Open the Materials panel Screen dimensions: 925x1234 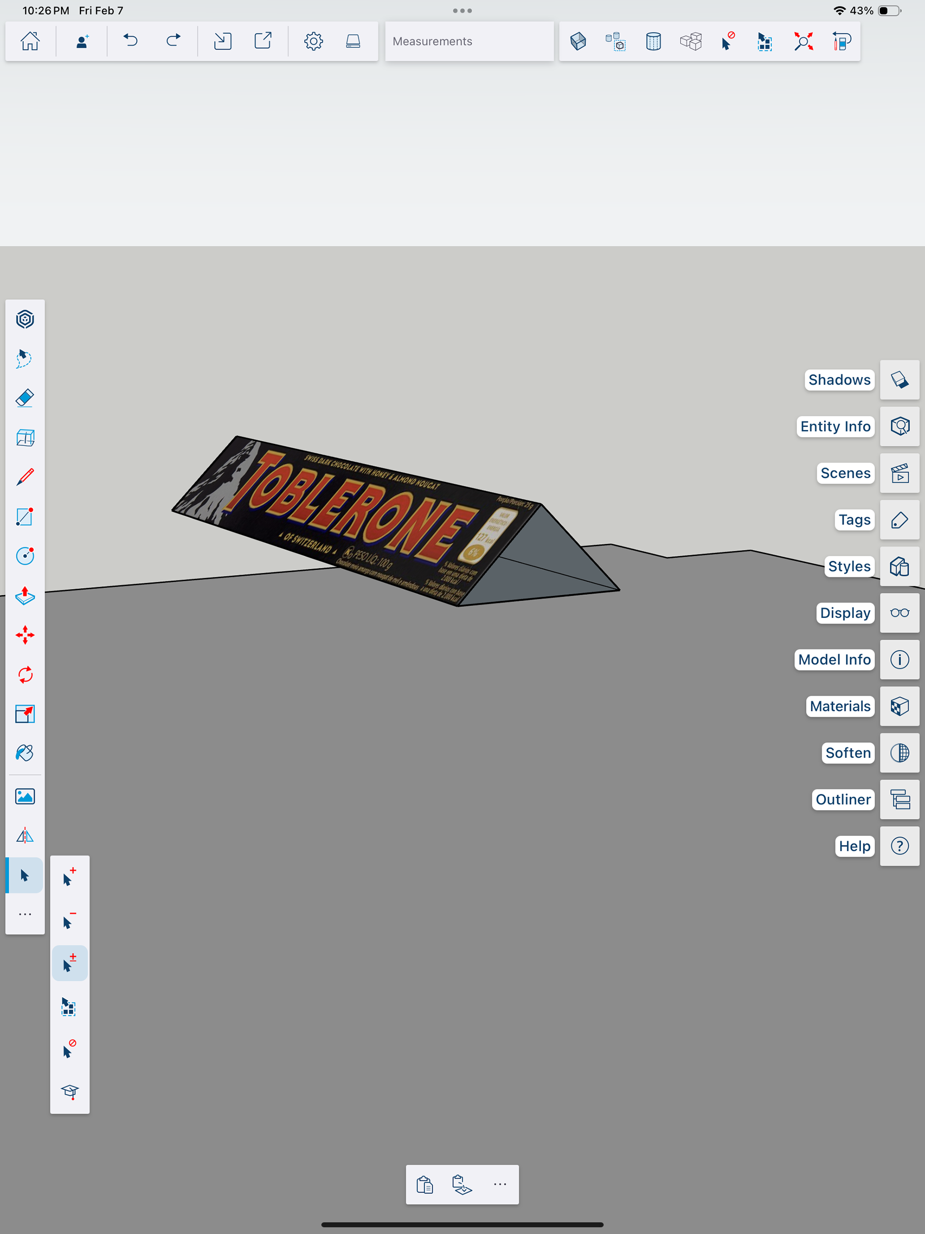click(899, 706)
